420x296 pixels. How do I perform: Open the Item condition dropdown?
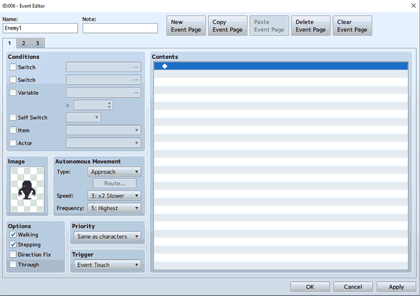103,130
